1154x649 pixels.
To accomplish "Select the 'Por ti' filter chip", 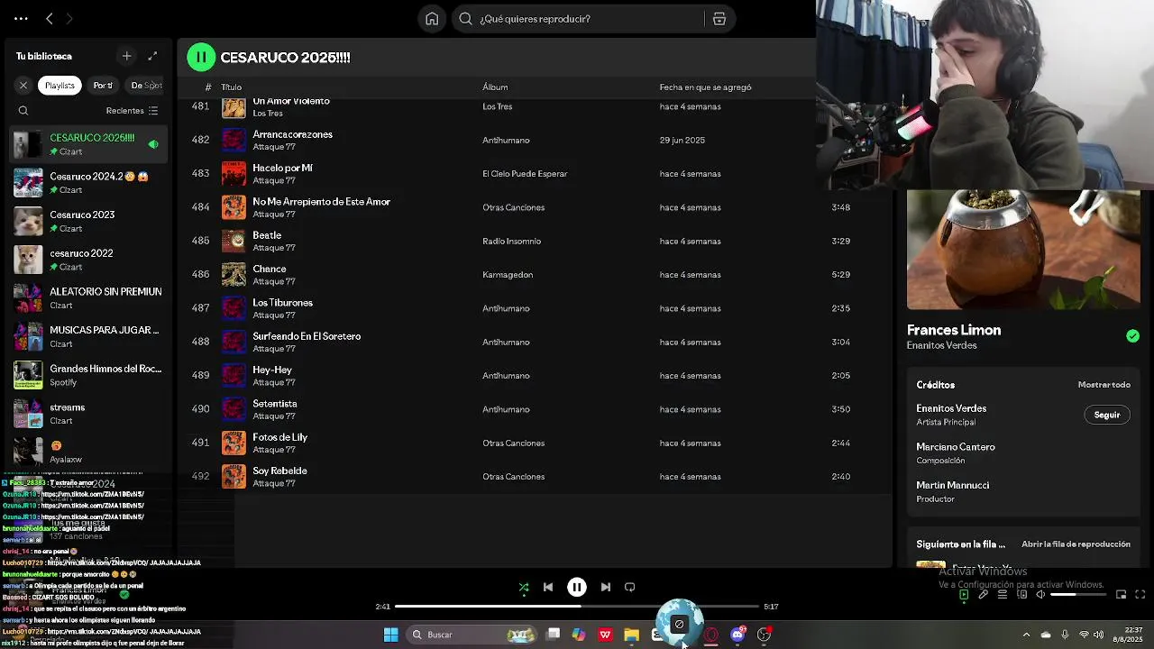I will [x=103, y=86].
